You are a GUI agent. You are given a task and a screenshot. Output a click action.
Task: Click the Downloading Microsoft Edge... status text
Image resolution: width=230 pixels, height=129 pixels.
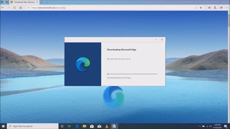pyautogui.click(x=119, y=78)
